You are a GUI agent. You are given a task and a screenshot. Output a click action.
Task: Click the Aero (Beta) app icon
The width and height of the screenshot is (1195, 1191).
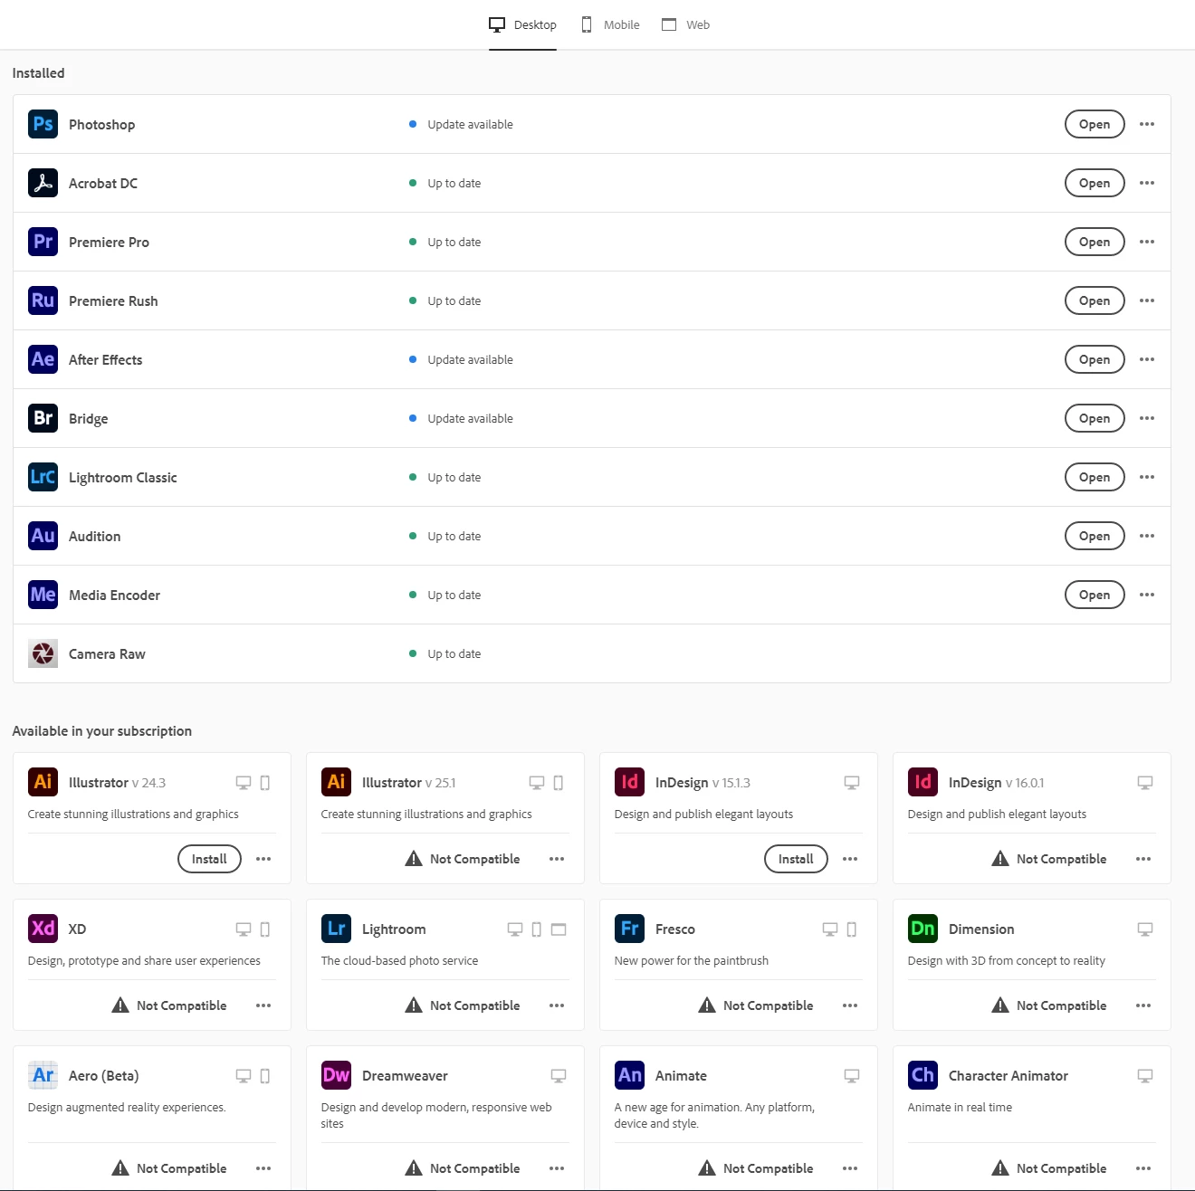pos(43,1075)
